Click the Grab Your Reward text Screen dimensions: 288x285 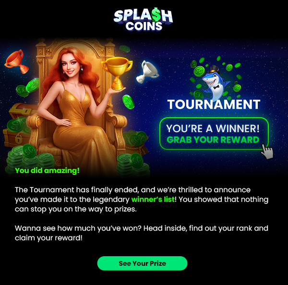pos(213,140)
